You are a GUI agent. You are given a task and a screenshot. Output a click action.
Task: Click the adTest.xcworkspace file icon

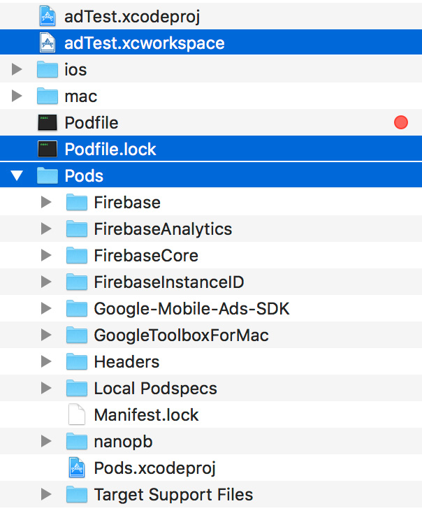click(x=48, y=43)
